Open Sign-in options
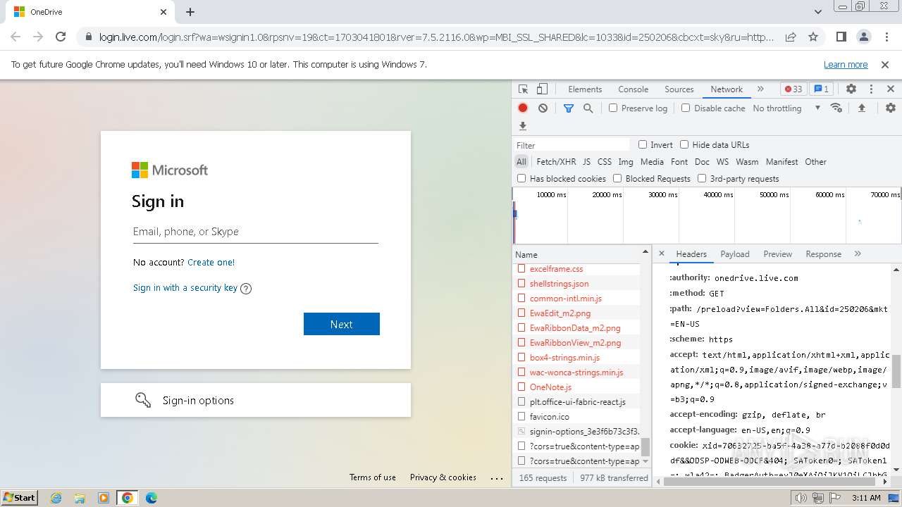 click(256, 400)
